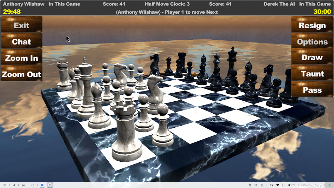Select the advanced white knight near the board center
Image resolution: width=334 pixels, height=188 pixels.
[156, 94]
